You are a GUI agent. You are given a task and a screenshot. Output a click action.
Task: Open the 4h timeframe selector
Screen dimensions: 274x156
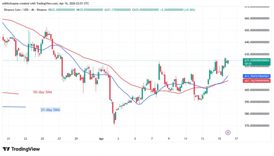32,10
